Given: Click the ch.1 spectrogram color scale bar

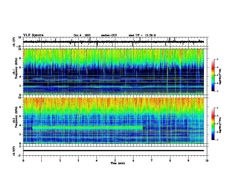Looking at the screenshot, I should 213,75.
